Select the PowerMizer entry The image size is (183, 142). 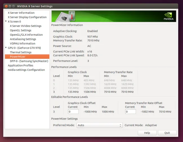(x=27, y=57)
